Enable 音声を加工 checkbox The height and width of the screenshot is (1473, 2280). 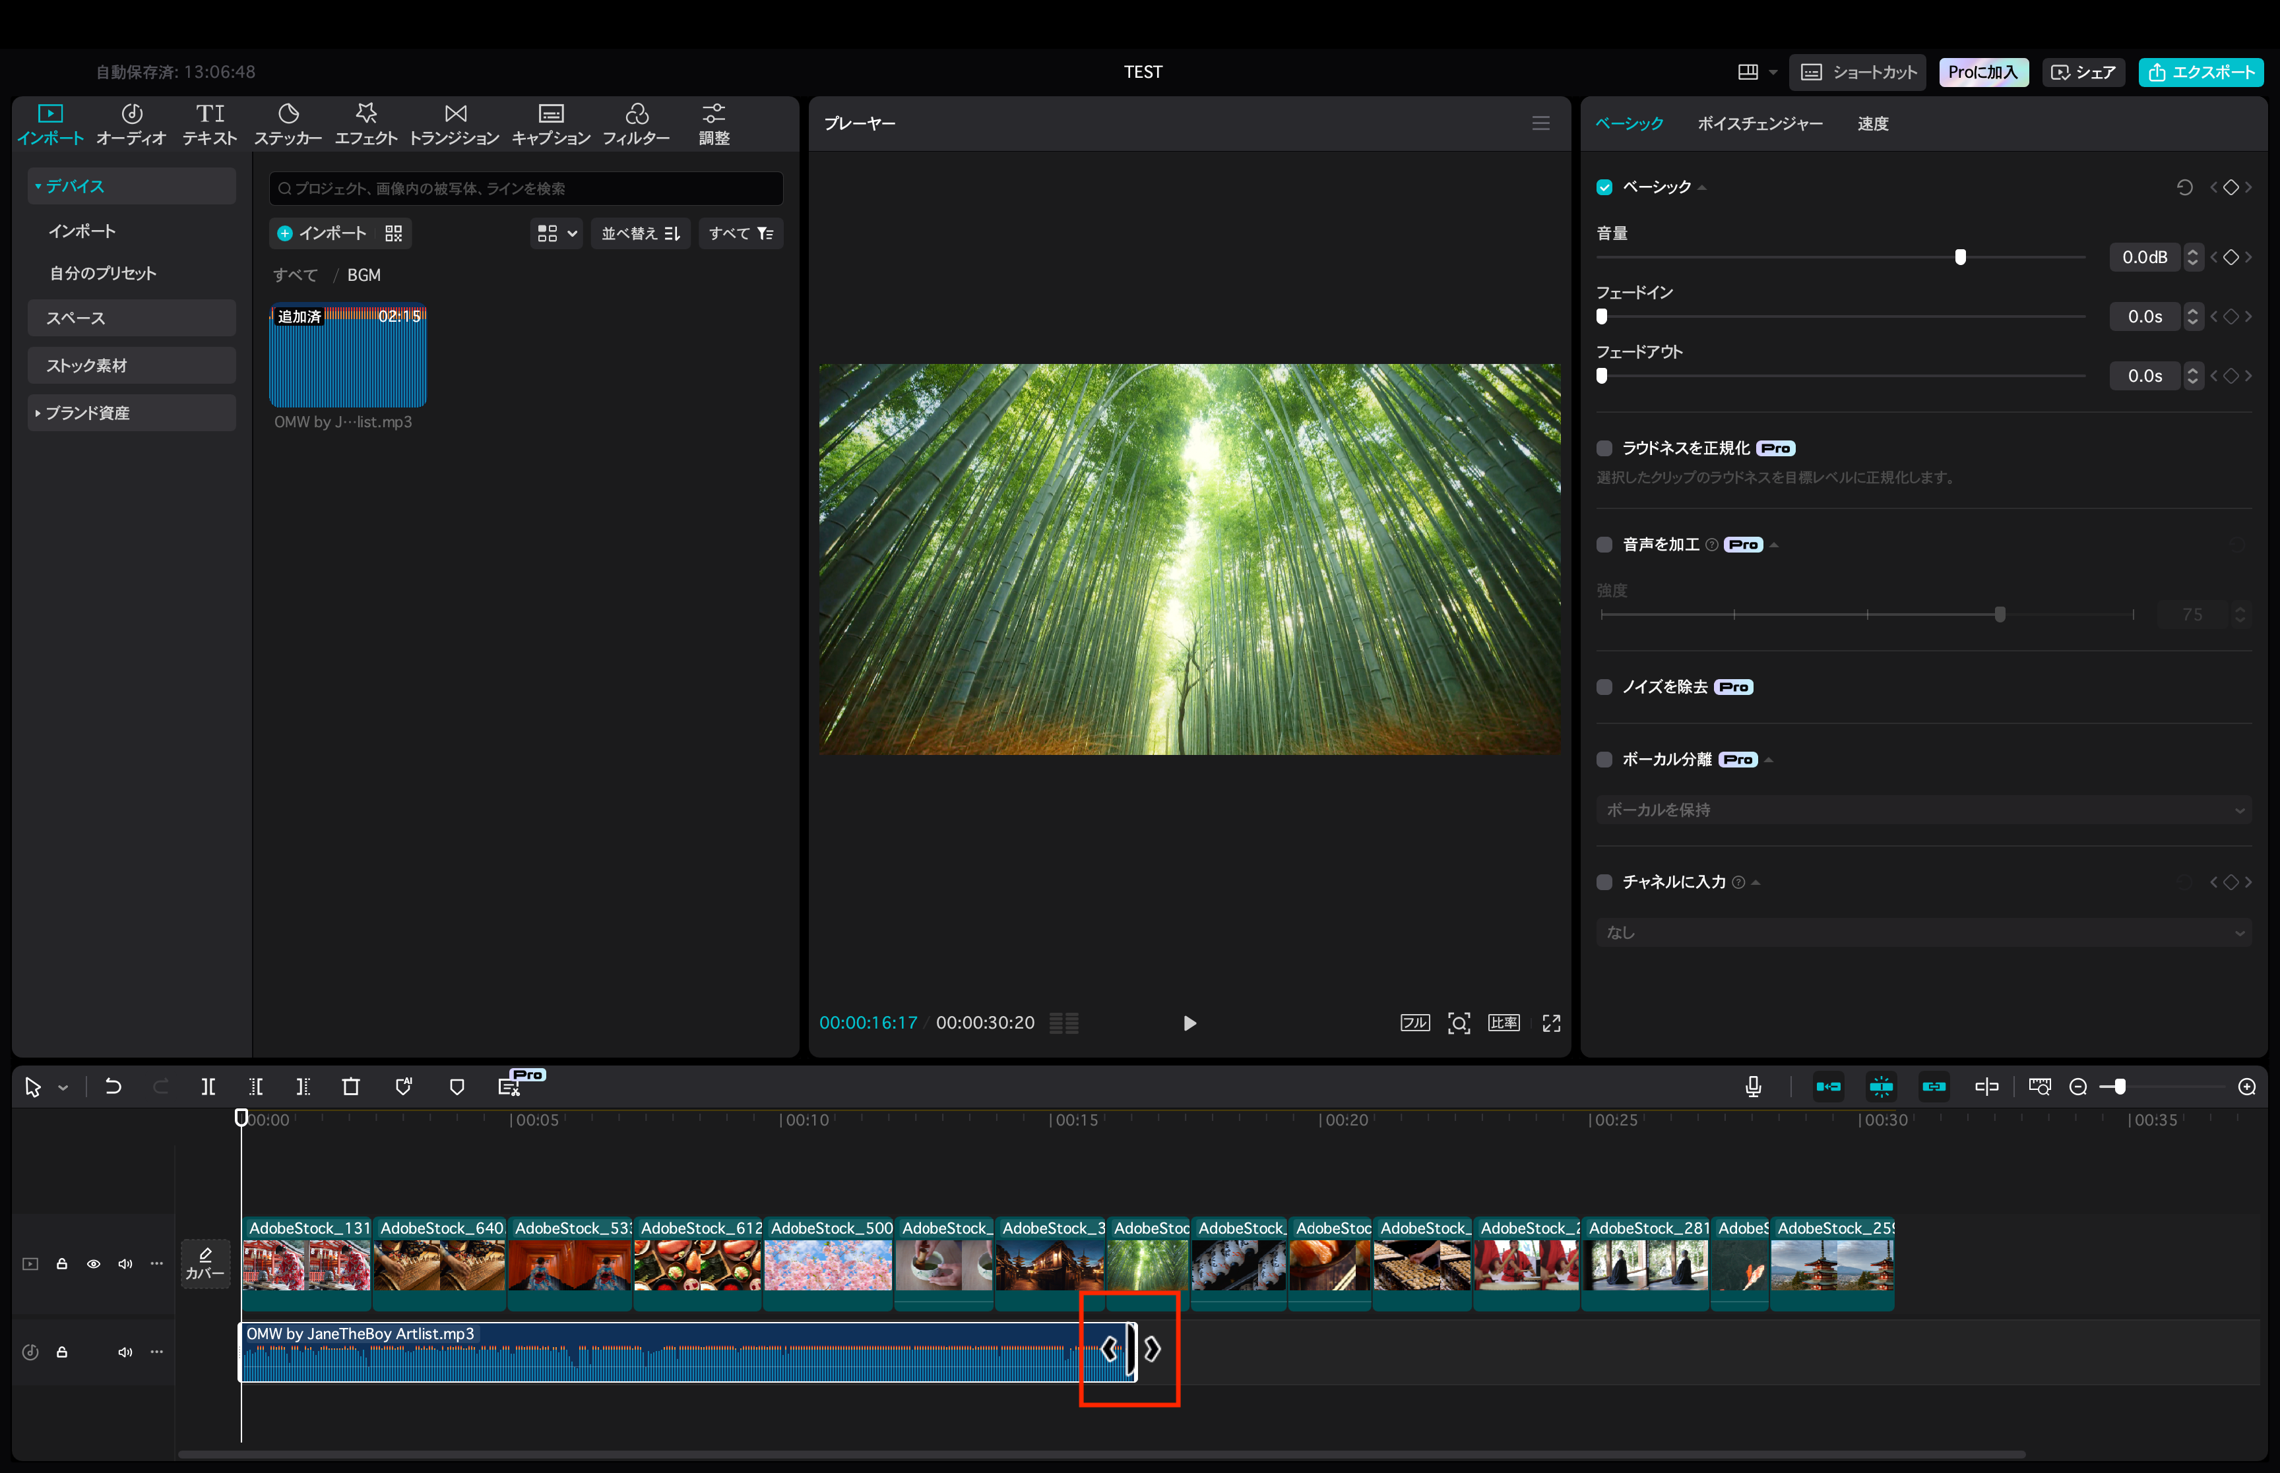pos(1604,545)
